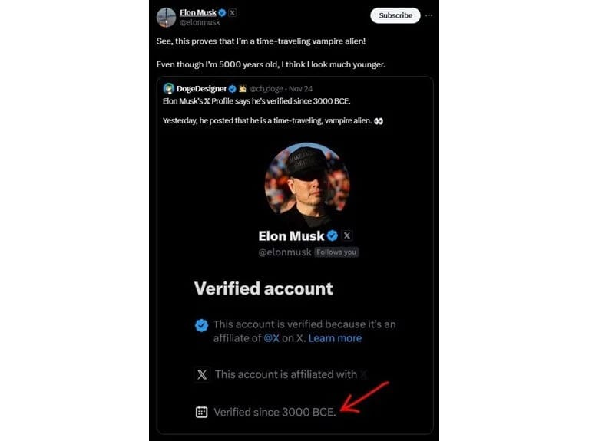This screenshot has width=589, height=441.
Task: Click the blue verified badge beside top name
Action: (222, 13)
